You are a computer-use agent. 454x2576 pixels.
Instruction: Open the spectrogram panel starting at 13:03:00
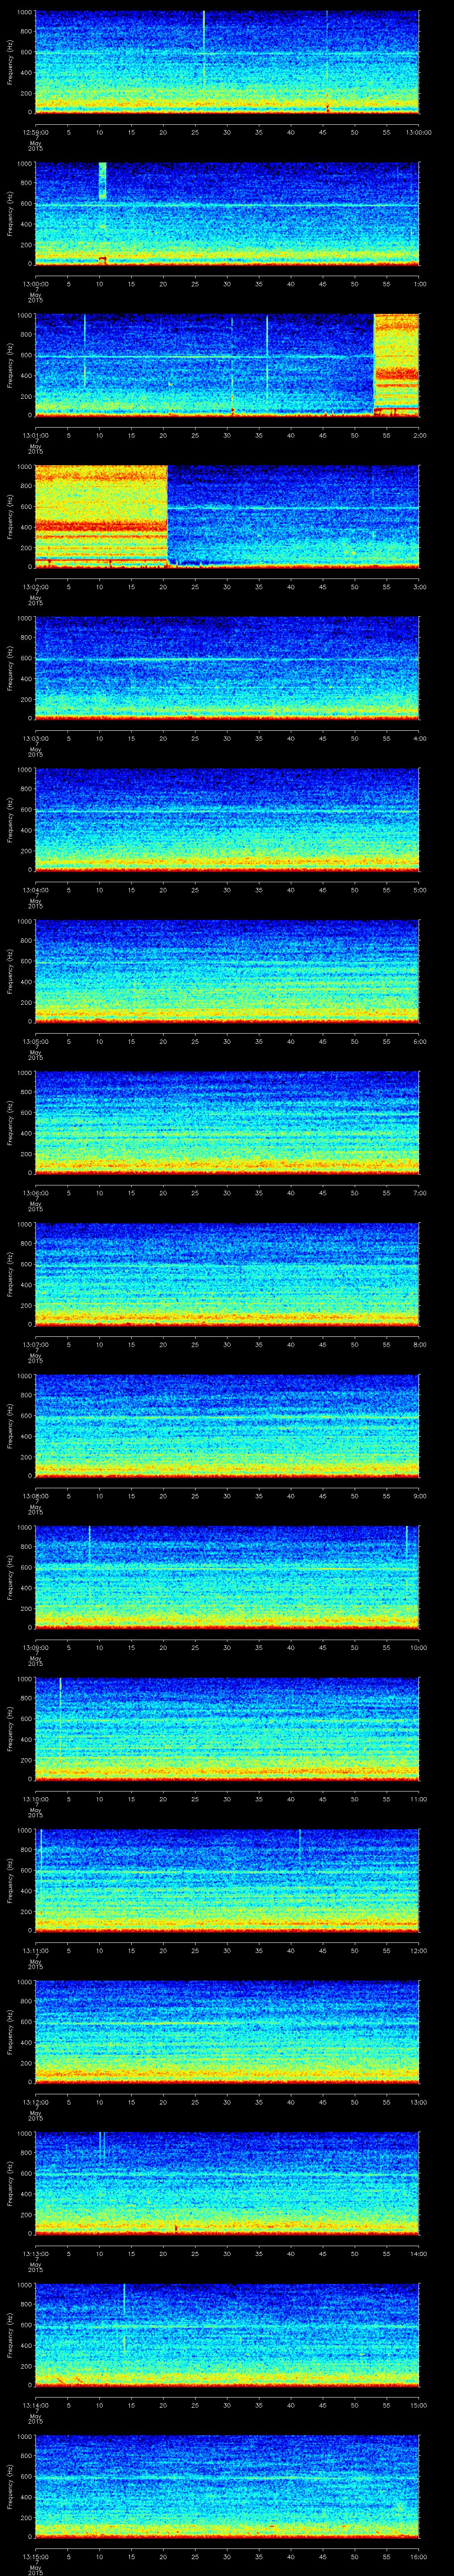[227, 668]
